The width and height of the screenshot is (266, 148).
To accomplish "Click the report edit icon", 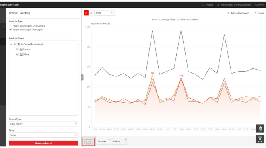I will tap(260, 129).
